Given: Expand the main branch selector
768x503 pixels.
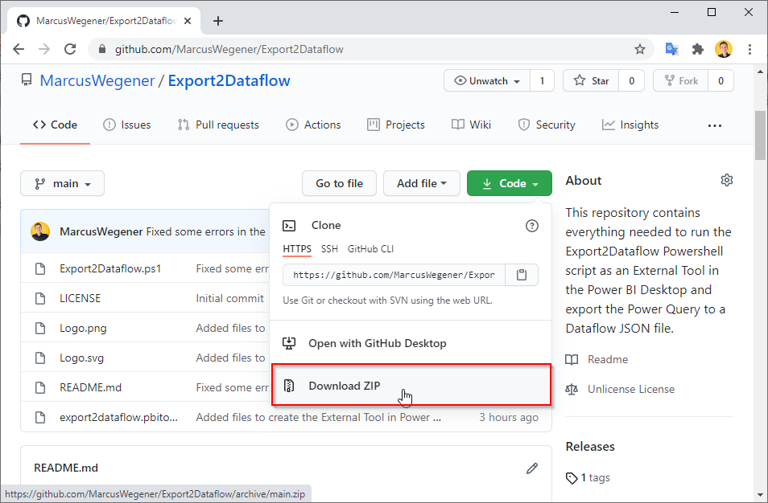Looking at the screenshot, I should point(62,183).
